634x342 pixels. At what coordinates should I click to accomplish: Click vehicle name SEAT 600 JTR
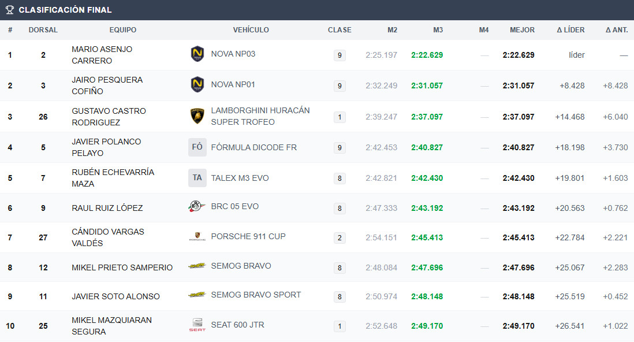pos(238,325)
